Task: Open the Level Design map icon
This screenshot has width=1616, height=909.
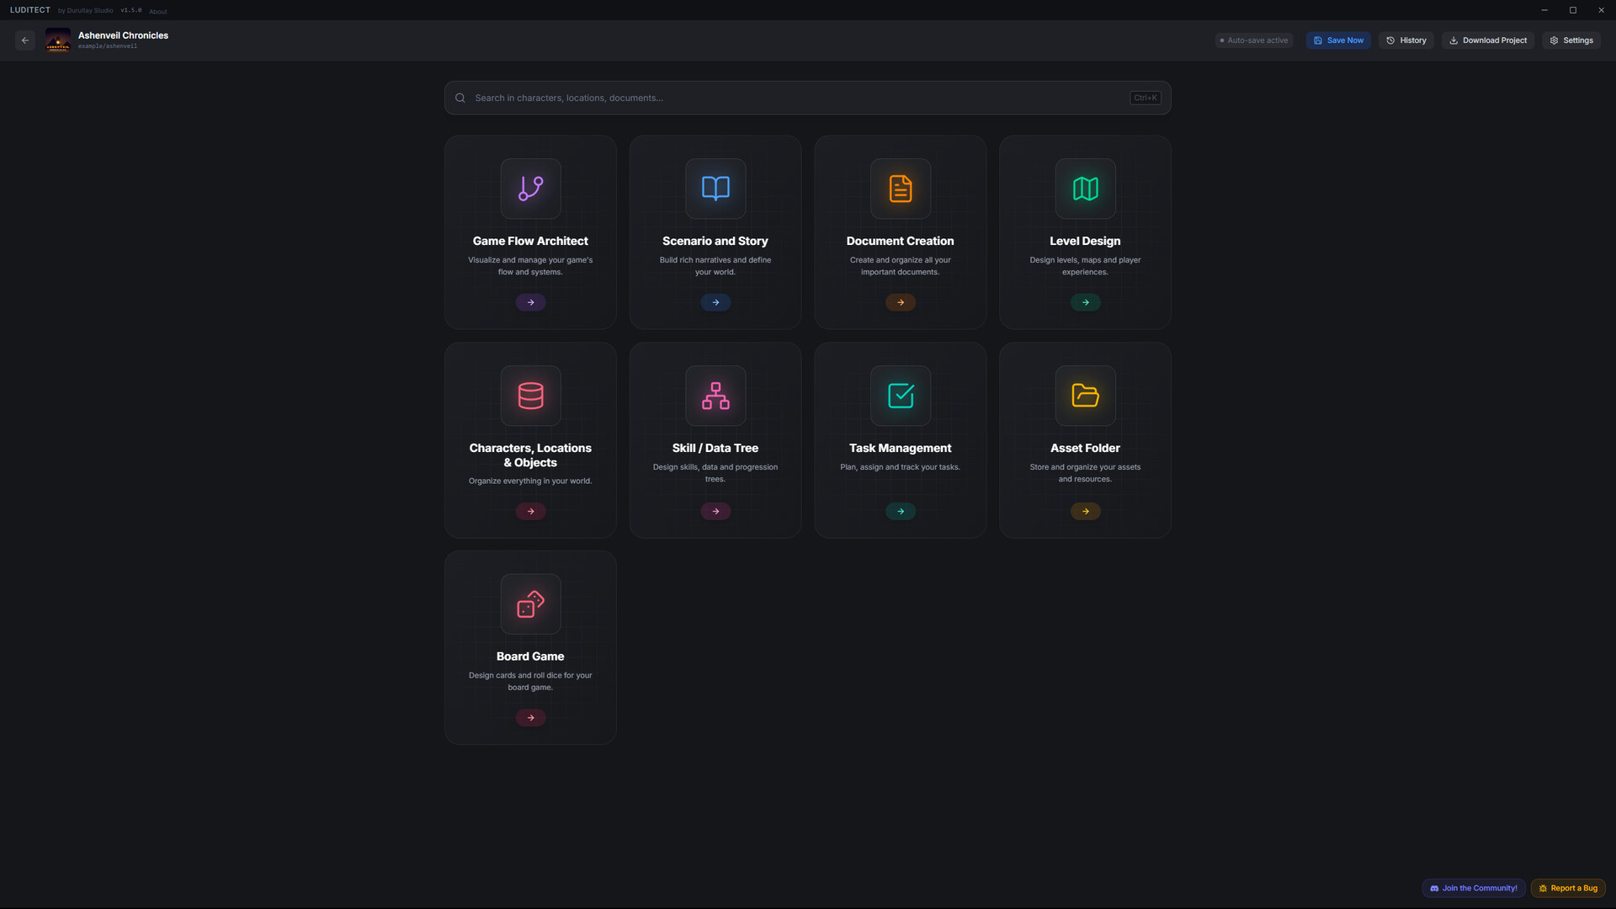Action: point(1085,189)
